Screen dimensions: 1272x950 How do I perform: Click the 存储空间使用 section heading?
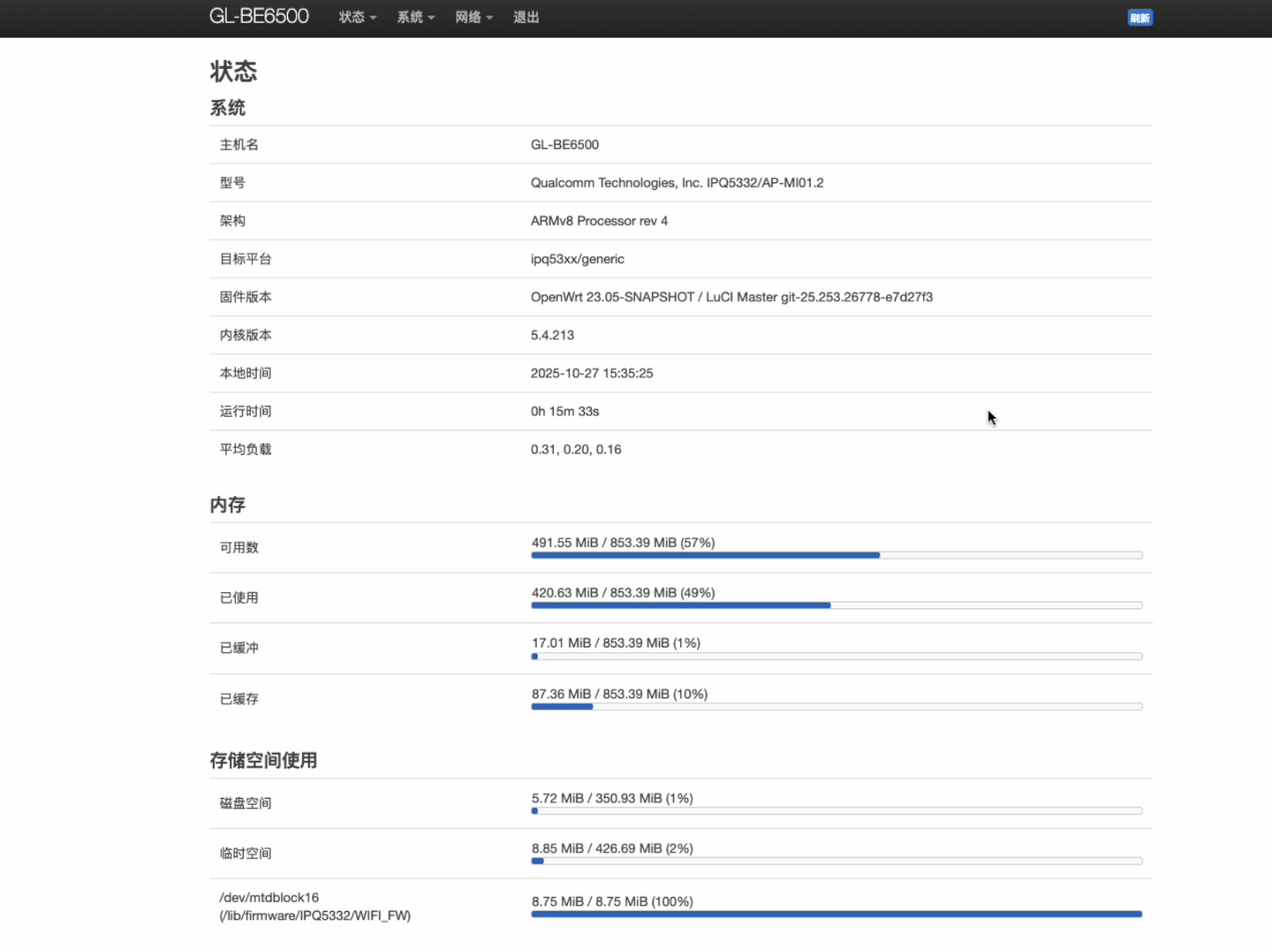click(x=263, y=760)
